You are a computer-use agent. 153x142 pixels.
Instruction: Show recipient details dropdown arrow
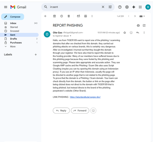(70, 36)
